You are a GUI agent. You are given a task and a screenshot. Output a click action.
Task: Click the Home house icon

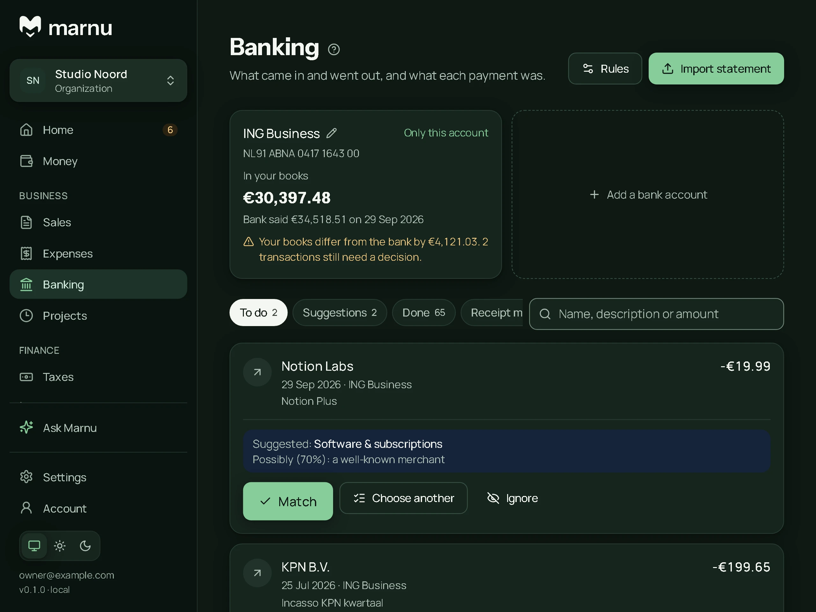tap(26, 130)
